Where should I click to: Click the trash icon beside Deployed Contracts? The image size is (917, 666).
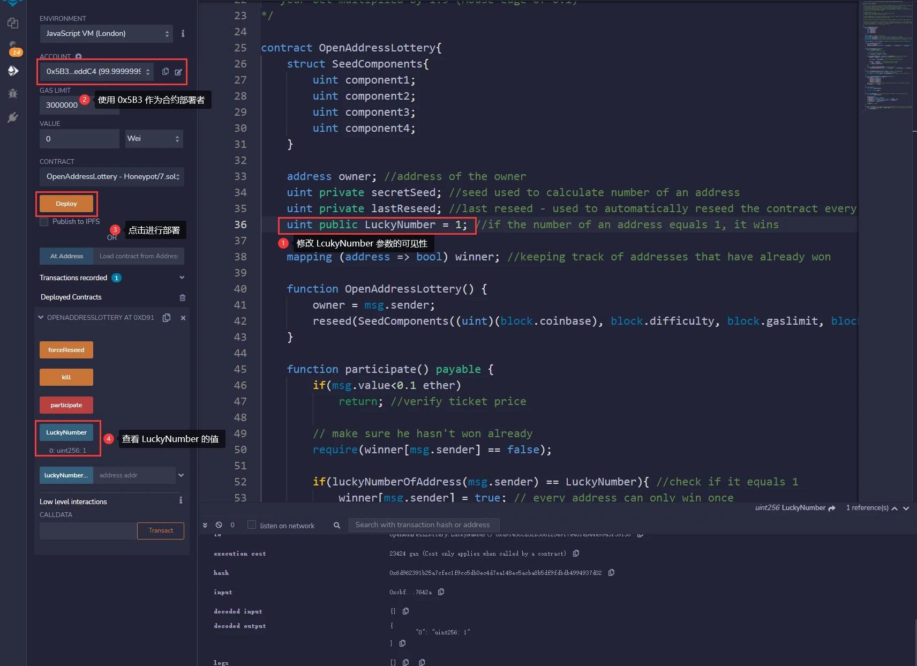coord(182,297)
